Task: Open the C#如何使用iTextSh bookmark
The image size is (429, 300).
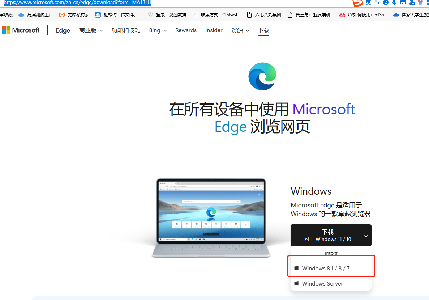Action: (363, 15)
